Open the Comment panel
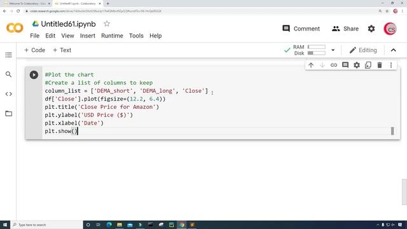Image resolution: width=407 pixels, height=229 pixels. (301, 29)
